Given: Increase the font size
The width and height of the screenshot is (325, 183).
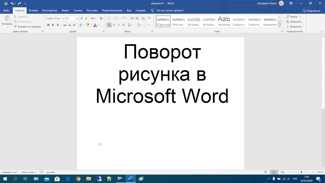Looking at the screenshot, I should (82, 18).
